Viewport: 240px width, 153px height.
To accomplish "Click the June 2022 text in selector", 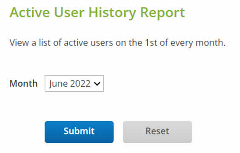I will (70, 84).
